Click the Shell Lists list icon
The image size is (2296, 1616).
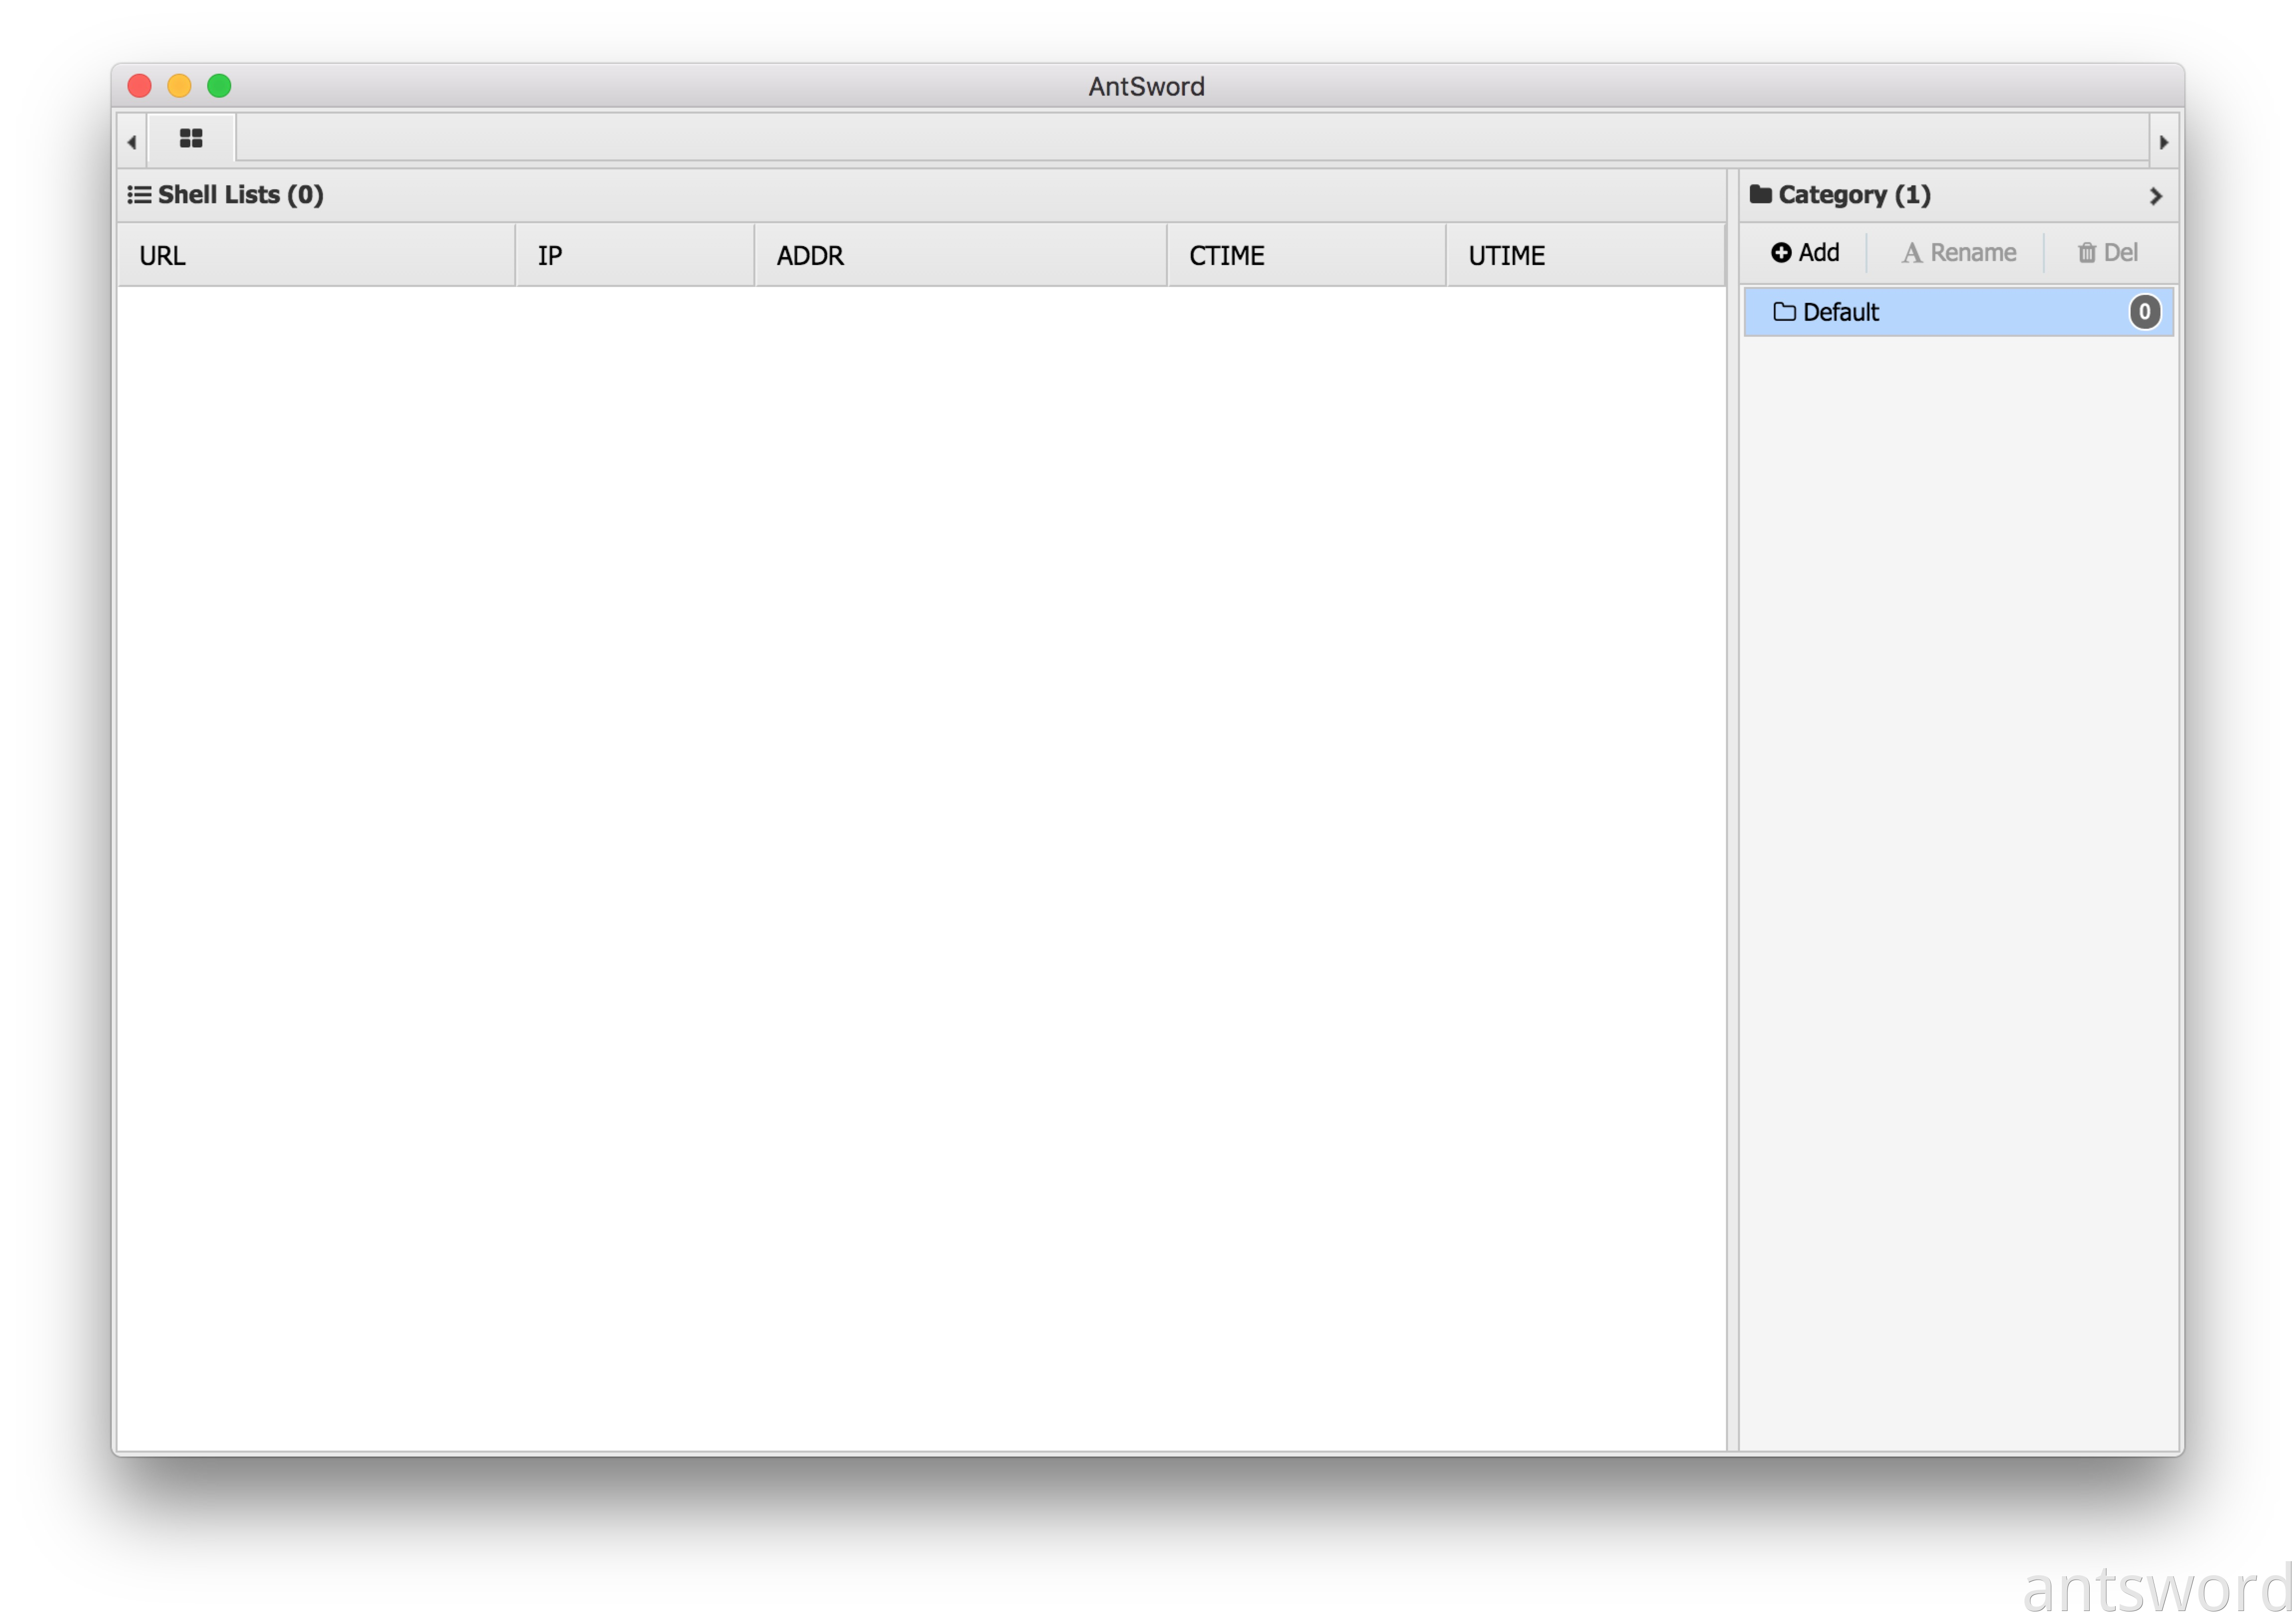pos(139,194)
